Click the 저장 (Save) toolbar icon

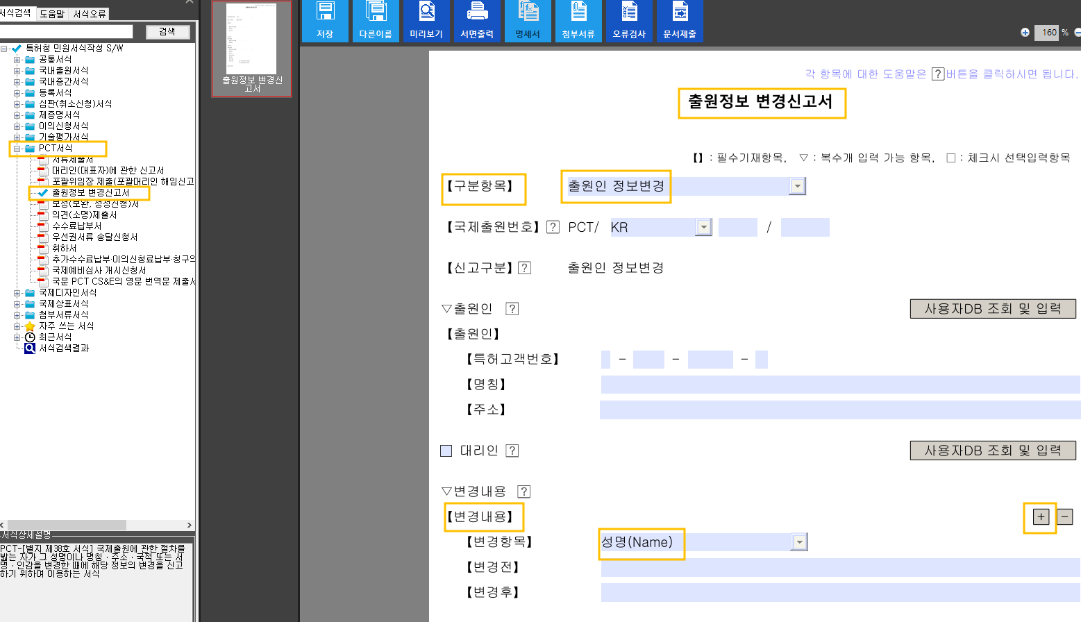(324, 21)
